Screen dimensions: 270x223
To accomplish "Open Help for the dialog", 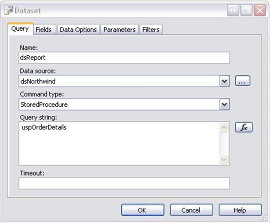I will point(240,210).
